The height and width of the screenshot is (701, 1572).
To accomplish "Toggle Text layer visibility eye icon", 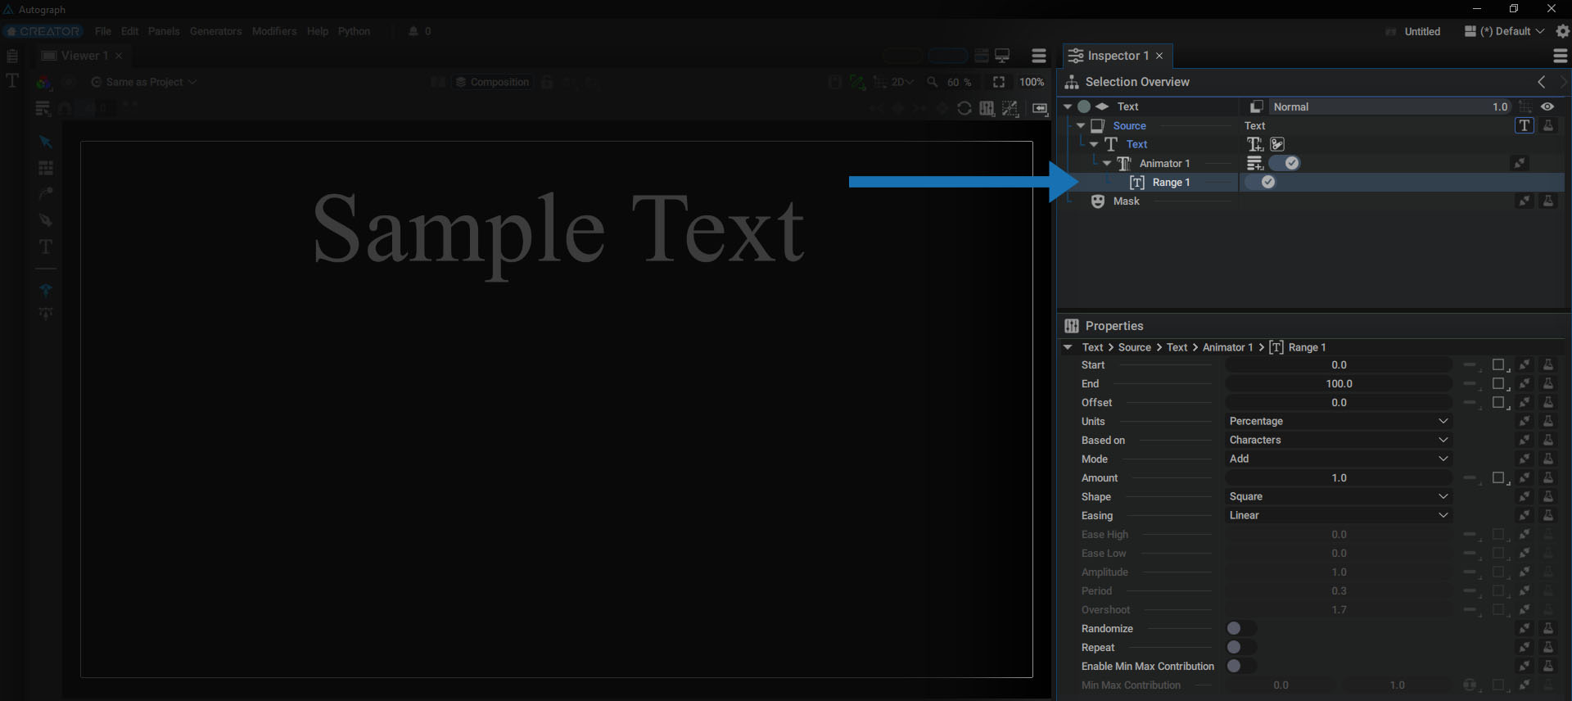I will click(1547, 106).
